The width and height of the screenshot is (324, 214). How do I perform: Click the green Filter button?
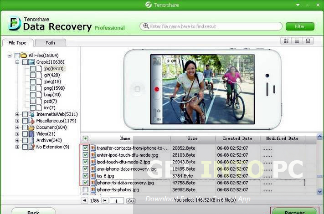point(300,26)
